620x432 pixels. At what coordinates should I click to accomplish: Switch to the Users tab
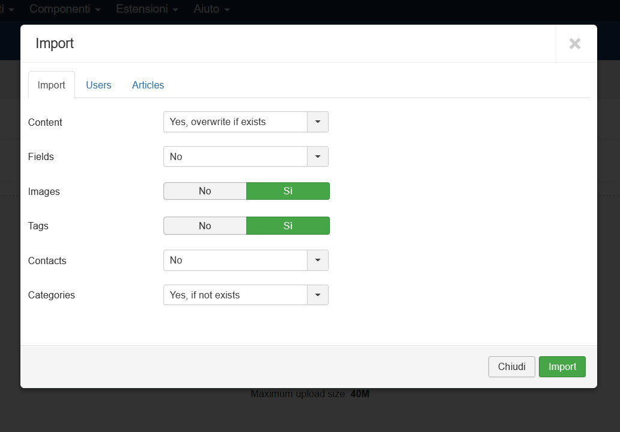[99, 85]
